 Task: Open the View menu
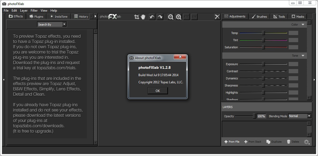[44, 11]
